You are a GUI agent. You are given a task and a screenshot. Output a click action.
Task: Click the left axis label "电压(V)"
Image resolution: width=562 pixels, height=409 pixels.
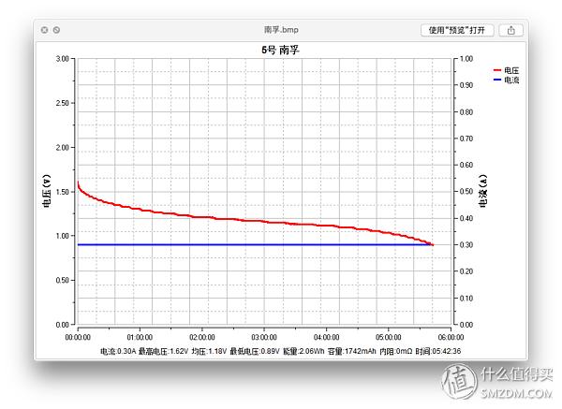[x=46, y=191]
